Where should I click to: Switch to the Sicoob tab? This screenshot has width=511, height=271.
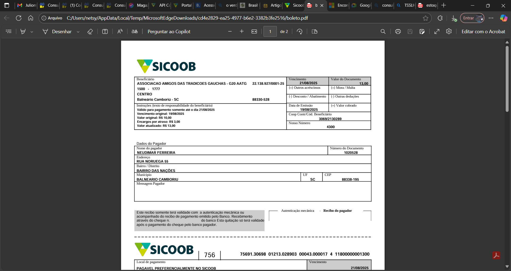(294, 5)
